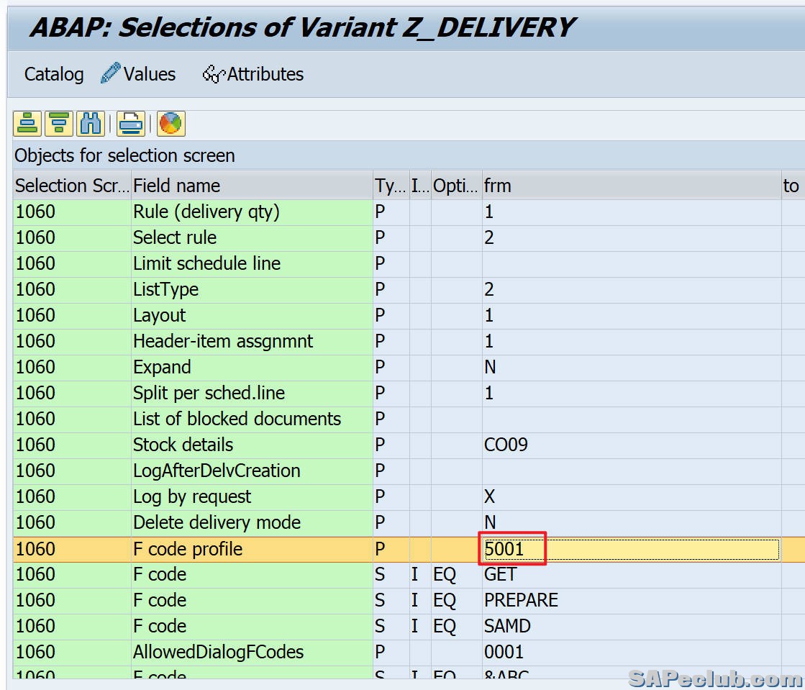Open Find with the binoculars icon
Viewport: 805px width, 690px height.
coord(90,123)
